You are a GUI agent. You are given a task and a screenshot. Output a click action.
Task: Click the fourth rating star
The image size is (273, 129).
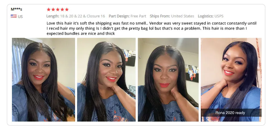point(62,9)
